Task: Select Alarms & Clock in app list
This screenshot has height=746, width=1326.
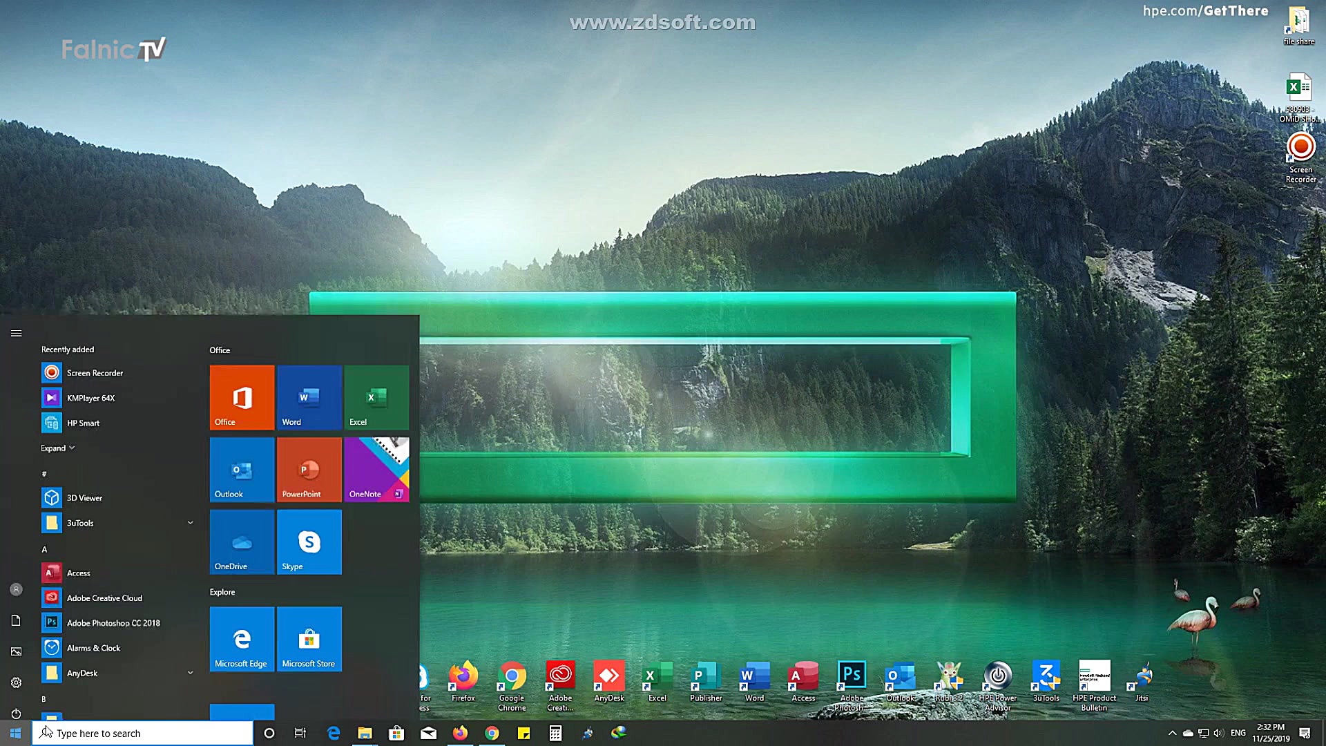Action: tap(93, 648)
